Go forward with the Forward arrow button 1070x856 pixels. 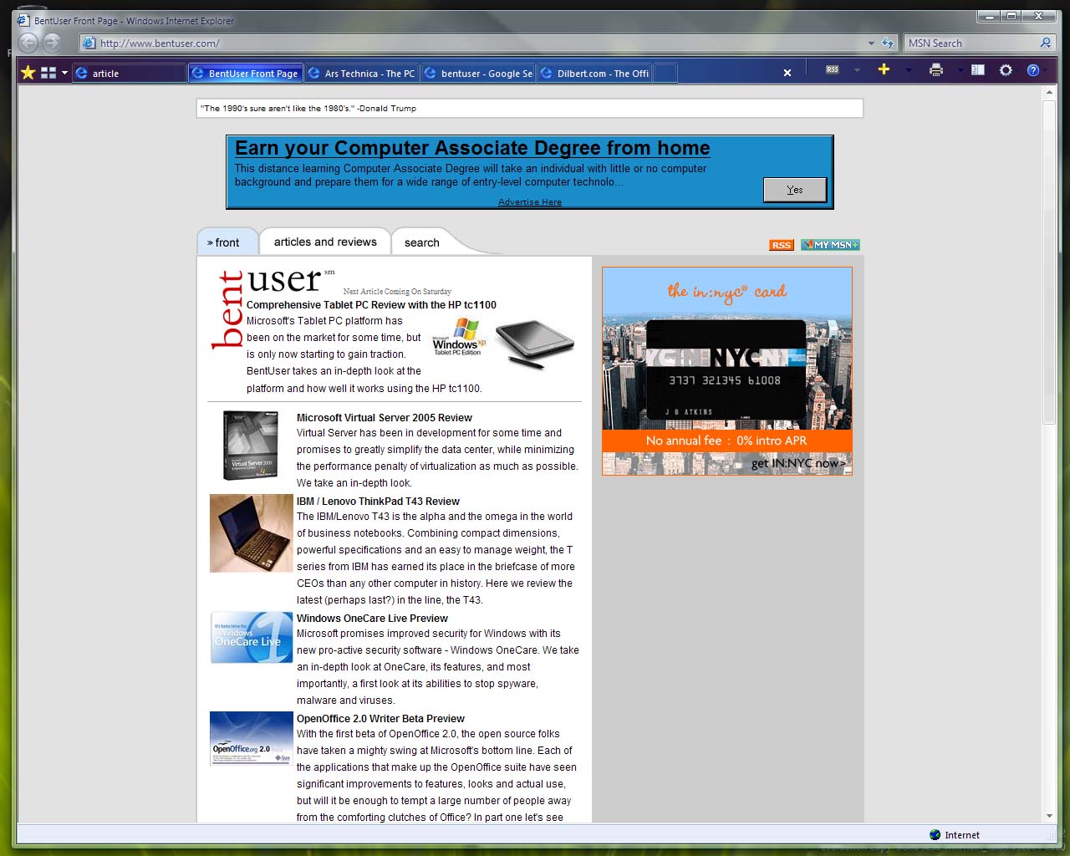[x=52, y=43]
